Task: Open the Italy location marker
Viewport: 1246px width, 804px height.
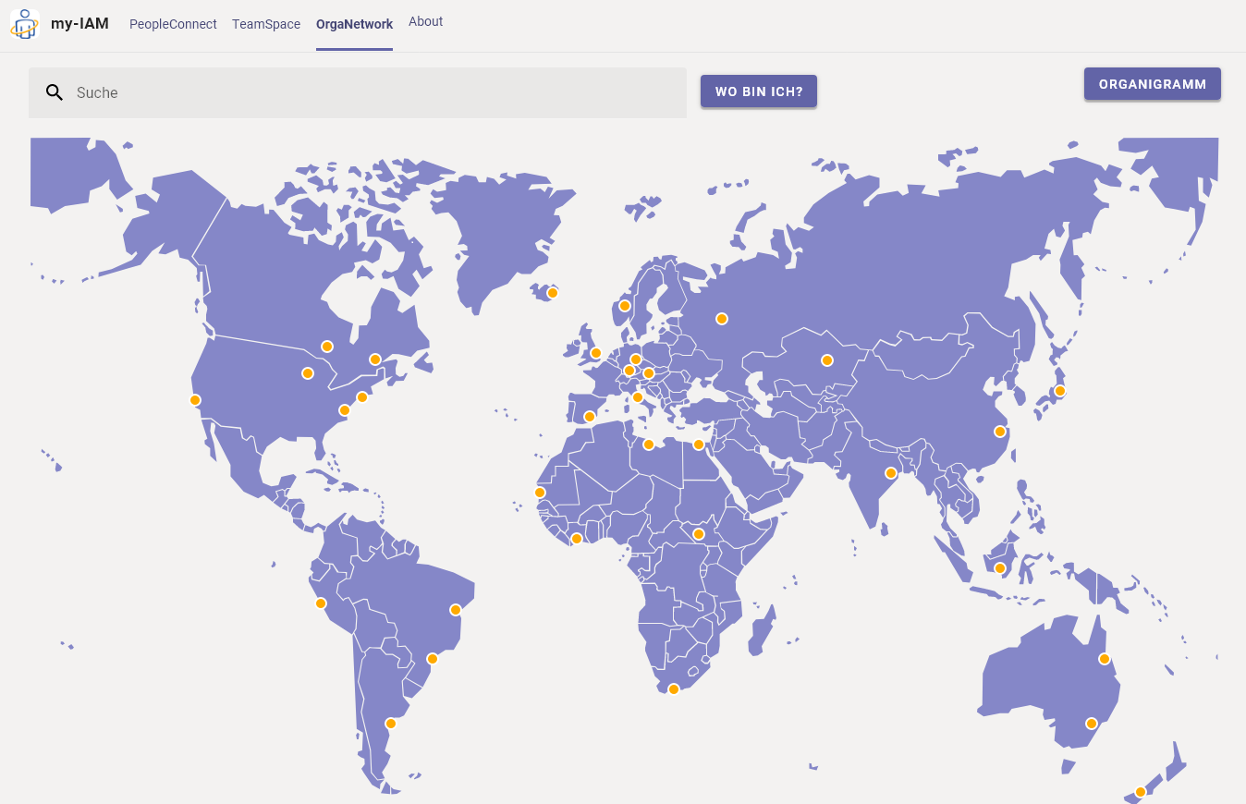Action: pos(638,397)
